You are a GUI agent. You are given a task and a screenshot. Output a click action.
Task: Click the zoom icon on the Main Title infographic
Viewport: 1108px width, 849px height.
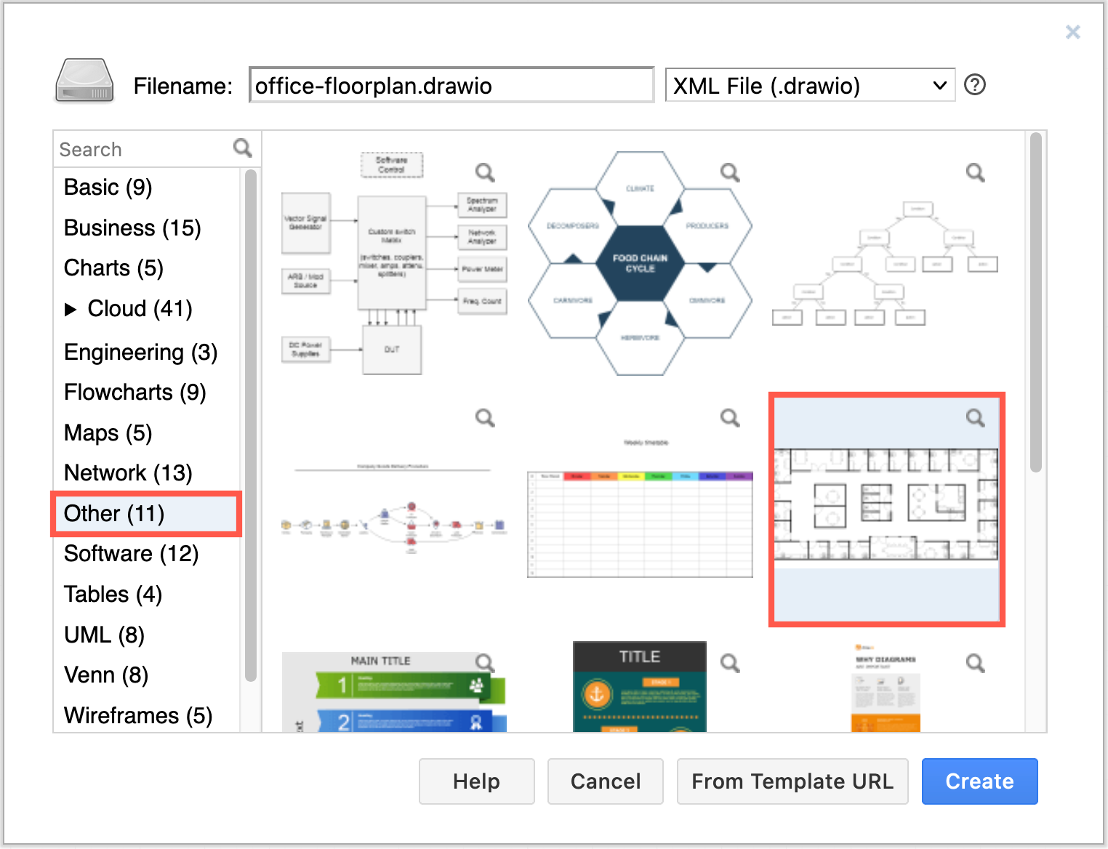pos(485,662)
